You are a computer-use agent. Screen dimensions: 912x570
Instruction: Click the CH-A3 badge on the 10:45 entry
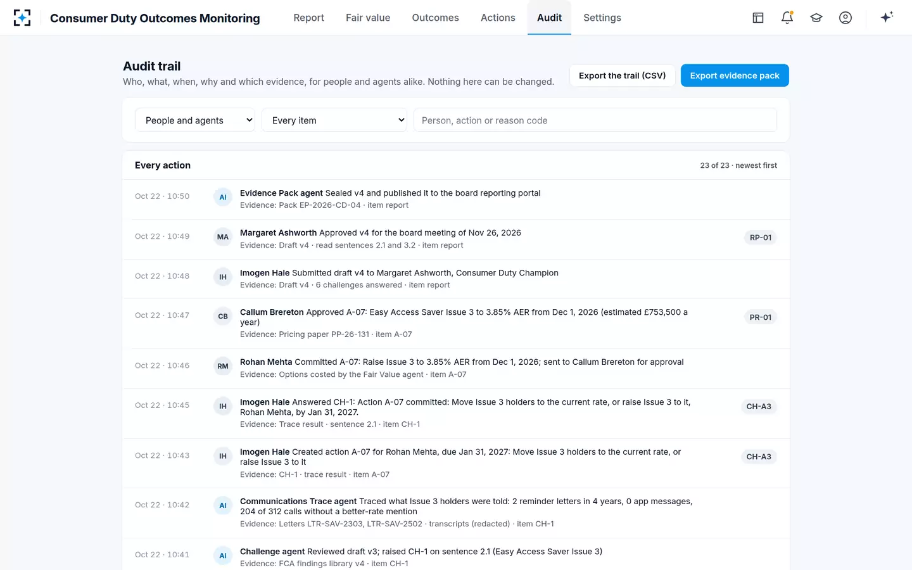pyautogui.click(x=759, y=407)
